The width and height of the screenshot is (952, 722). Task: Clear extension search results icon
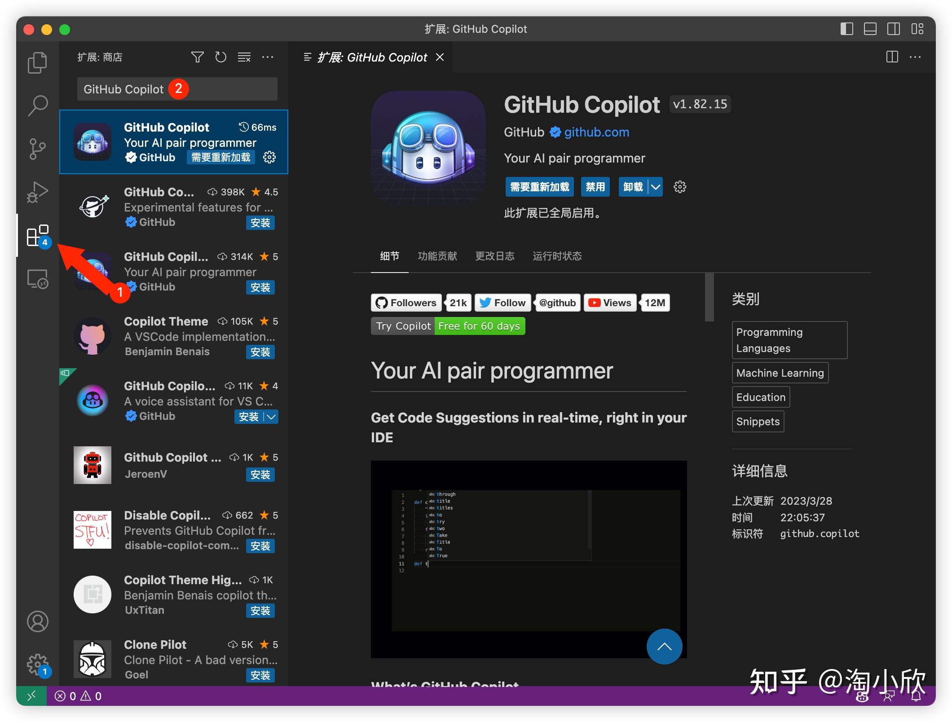coord(244,57)
